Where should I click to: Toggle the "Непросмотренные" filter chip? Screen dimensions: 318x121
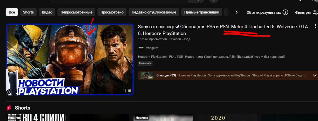click(x=76, y=12)
